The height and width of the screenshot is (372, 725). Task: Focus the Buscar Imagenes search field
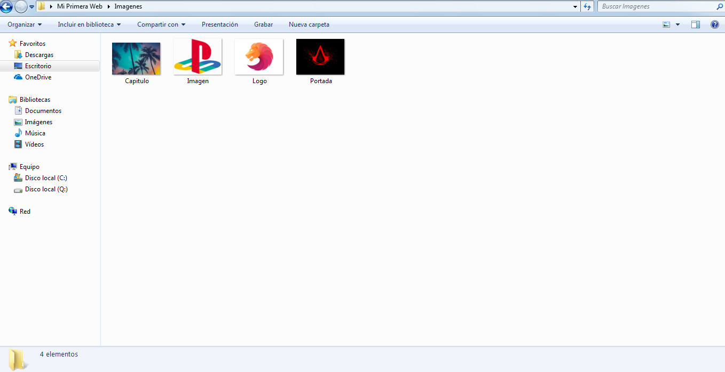tap(657, 7)
